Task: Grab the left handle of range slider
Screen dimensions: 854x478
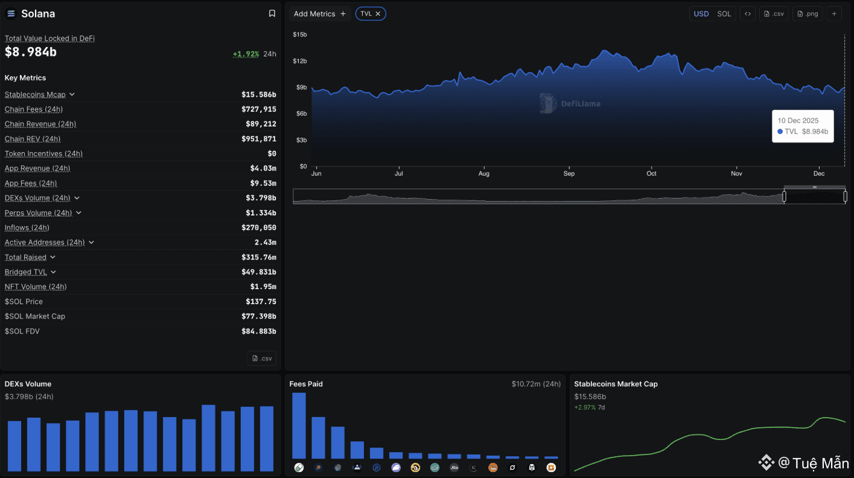Action: point(784,196)
